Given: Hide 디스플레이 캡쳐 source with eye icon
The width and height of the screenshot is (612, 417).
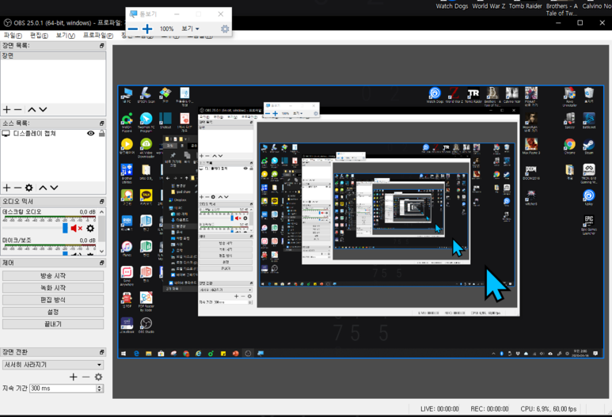Looking at the screenshot, I should coord(90,134).
